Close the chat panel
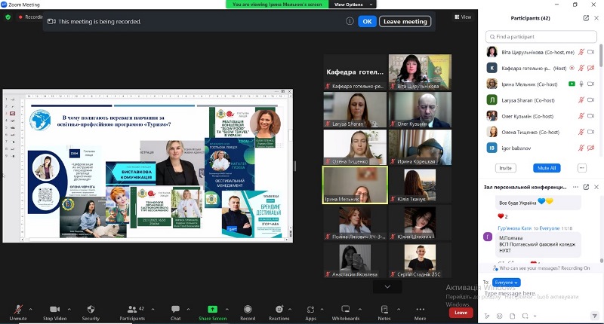Screen dimensions: 604x324 pos(596,187)
